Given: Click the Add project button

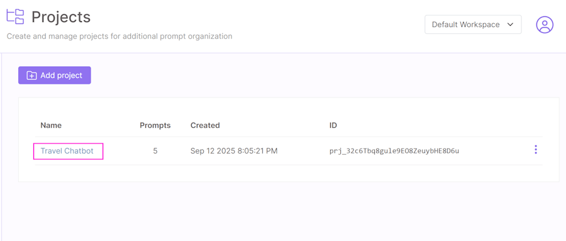Looking at the screenshot, I should click(55, 75).
